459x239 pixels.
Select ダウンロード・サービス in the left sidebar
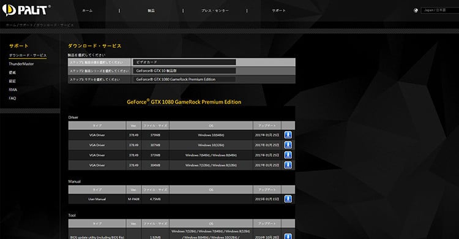(x=28, y=55)
